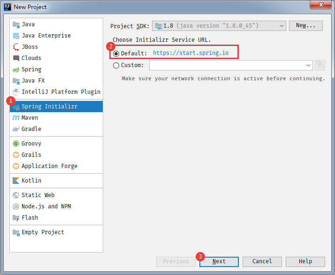
Task: Open the https://start.spring.io link
Action: [190, 53]
